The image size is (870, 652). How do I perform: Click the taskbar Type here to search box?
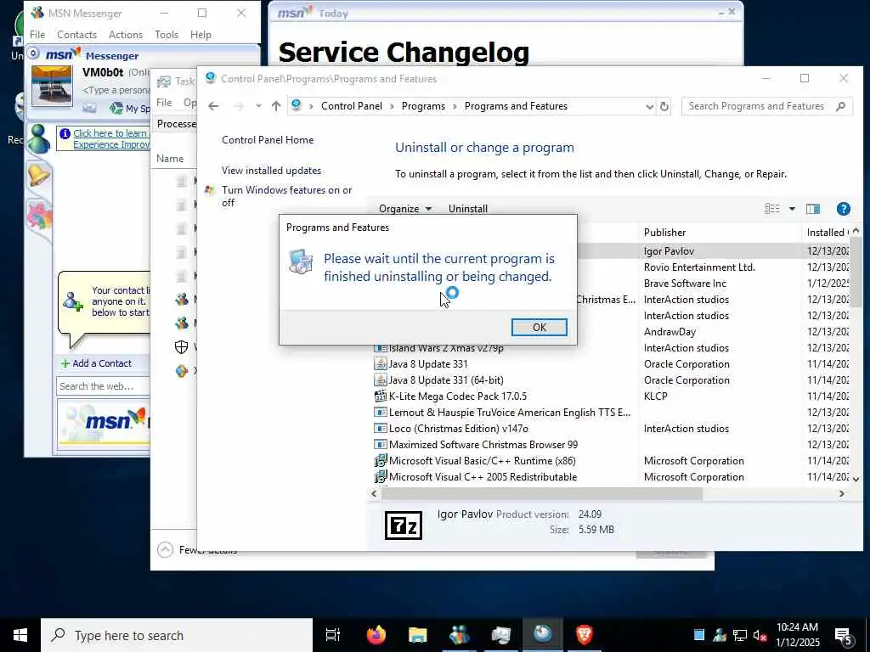coord(177,635)
